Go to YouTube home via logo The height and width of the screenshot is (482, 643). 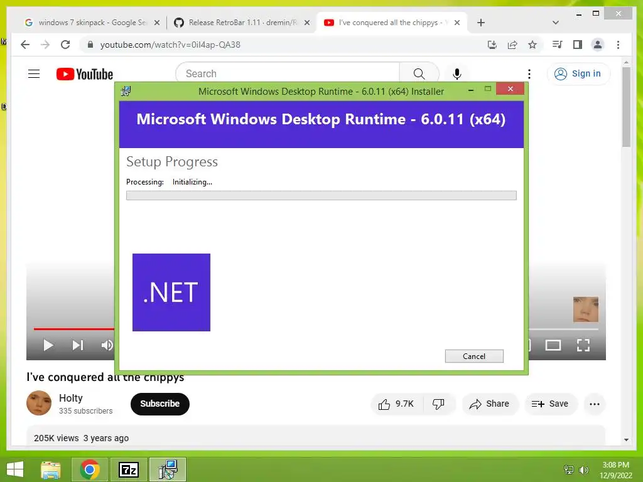[85, 74]
